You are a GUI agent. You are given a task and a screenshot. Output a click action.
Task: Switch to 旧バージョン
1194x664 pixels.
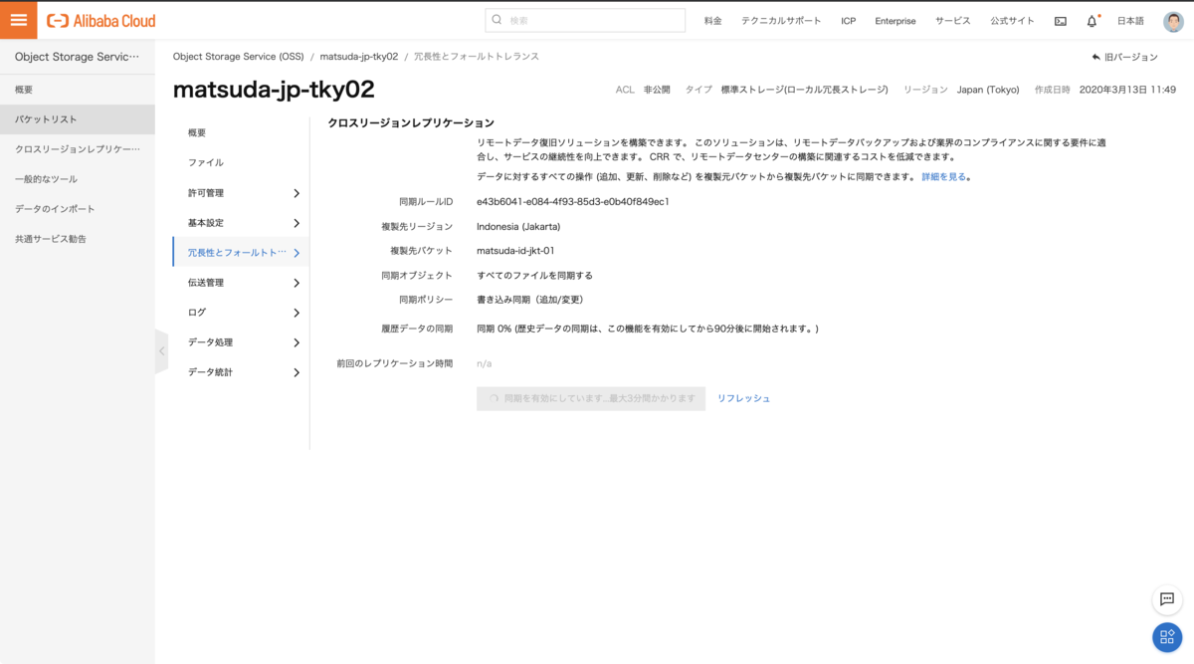point(1125,58)
